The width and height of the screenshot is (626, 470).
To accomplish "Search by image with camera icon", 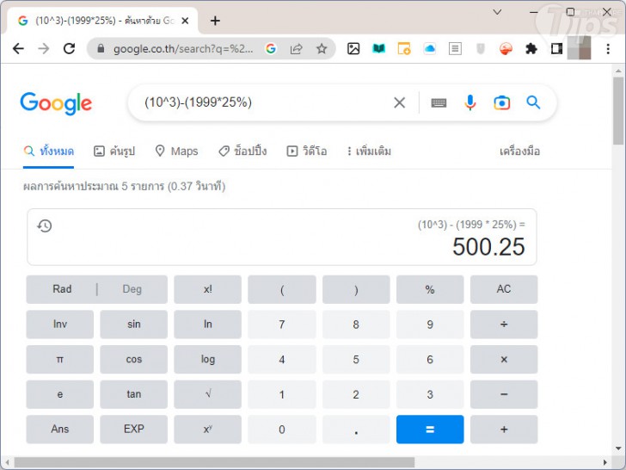I will click(x=502, y=102).
